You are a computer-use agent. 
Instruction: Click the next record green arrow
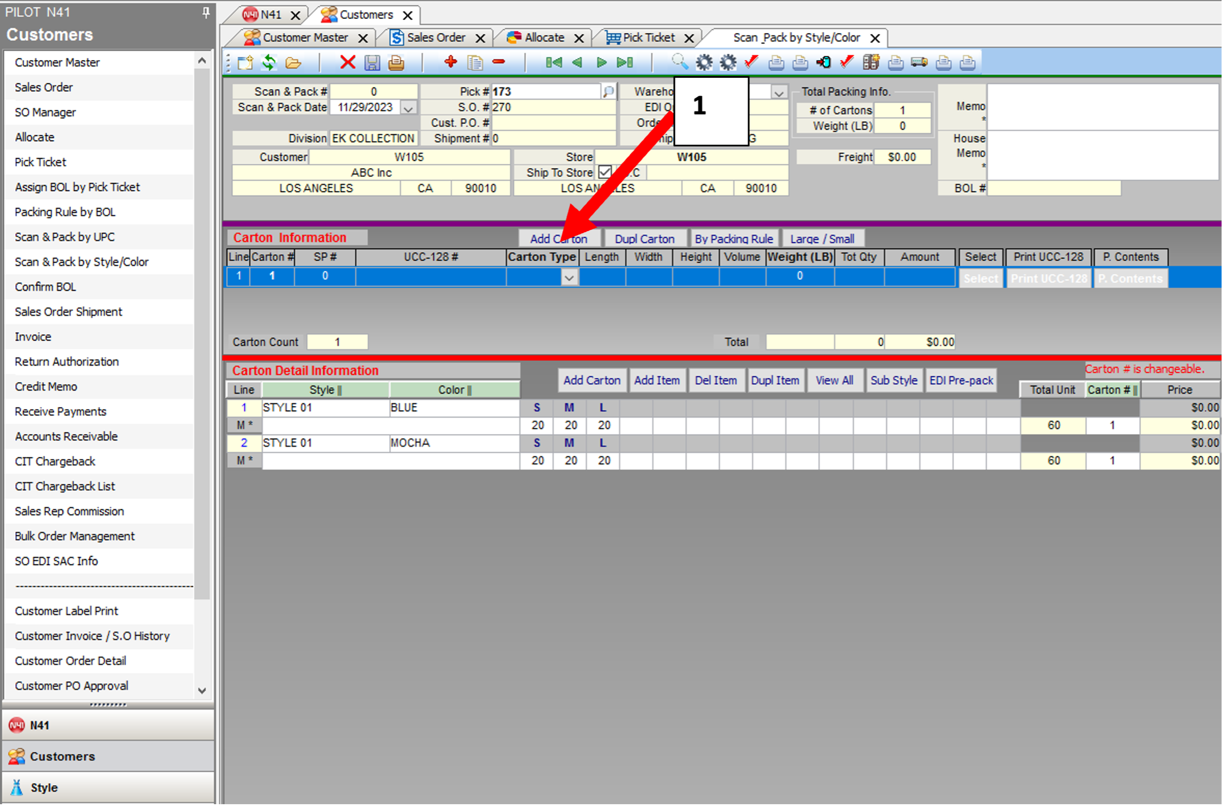click(601, 62)
